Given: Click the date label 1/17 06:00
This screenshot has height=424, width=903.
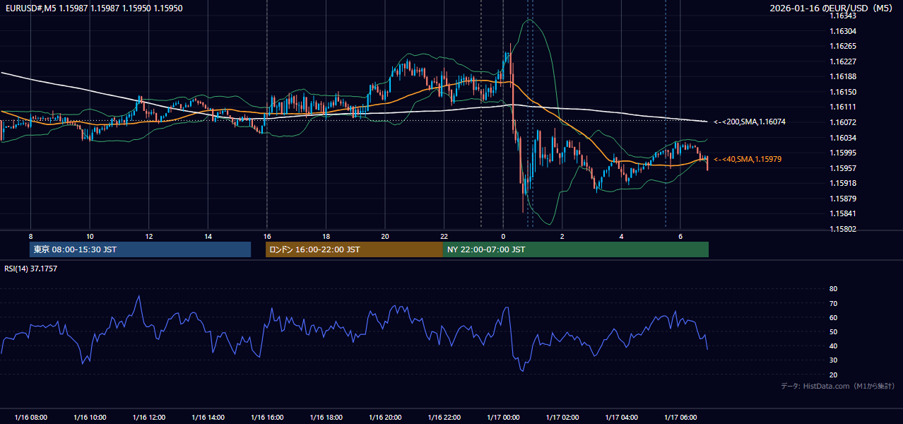Looking at the screenshot, I should coord(680,418).
